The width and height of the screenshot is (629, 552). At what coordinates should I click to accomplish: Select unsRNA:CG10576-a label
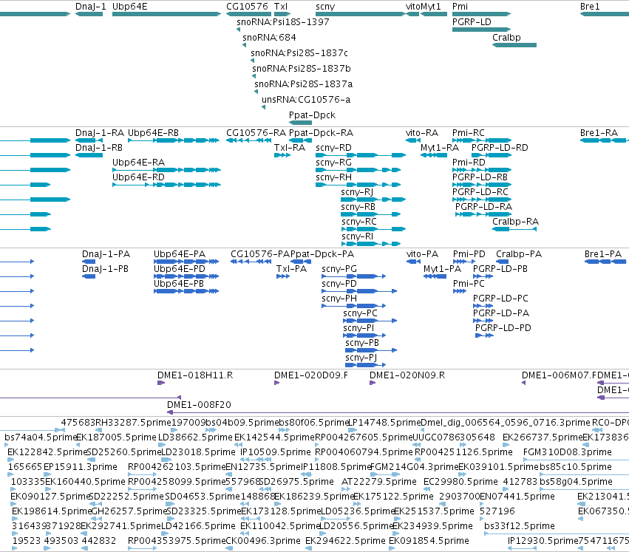tap(306, 100)
